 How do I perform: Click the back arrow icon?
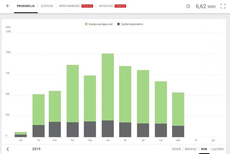(8, 6)
